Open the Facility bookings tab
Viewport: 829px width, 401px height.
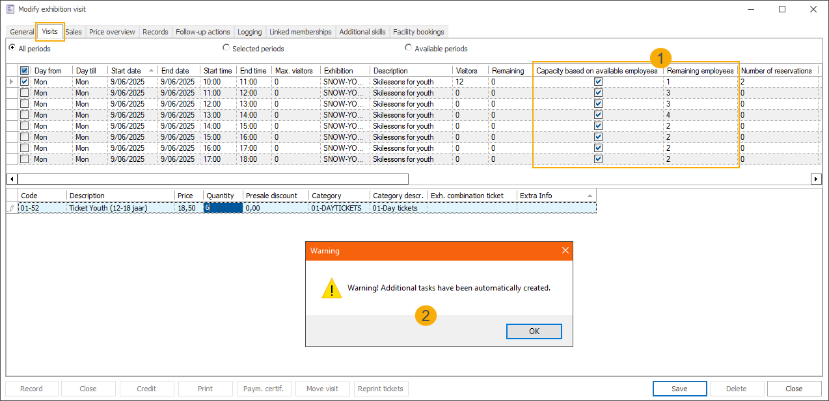tap(418, 32)
